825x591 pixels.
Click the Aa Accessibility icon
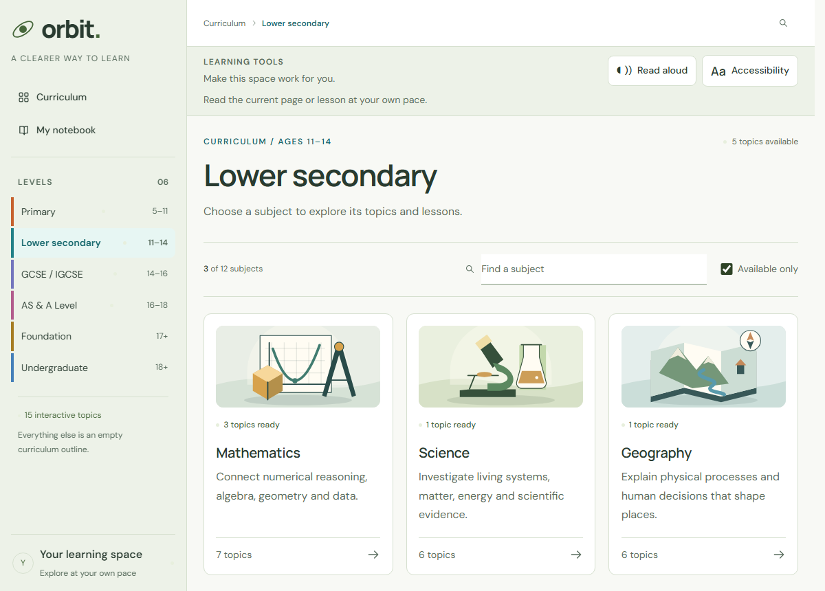[718, 71]
